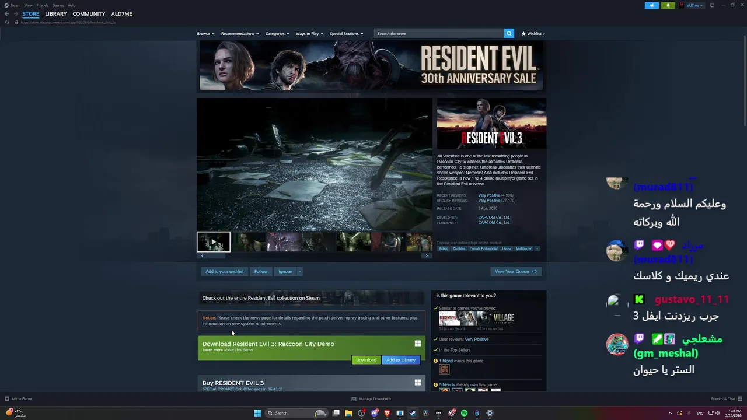Download the Raccoon City Demo
Image resolution: width=747 pixels, height=420 pixels.
[366, 360]
